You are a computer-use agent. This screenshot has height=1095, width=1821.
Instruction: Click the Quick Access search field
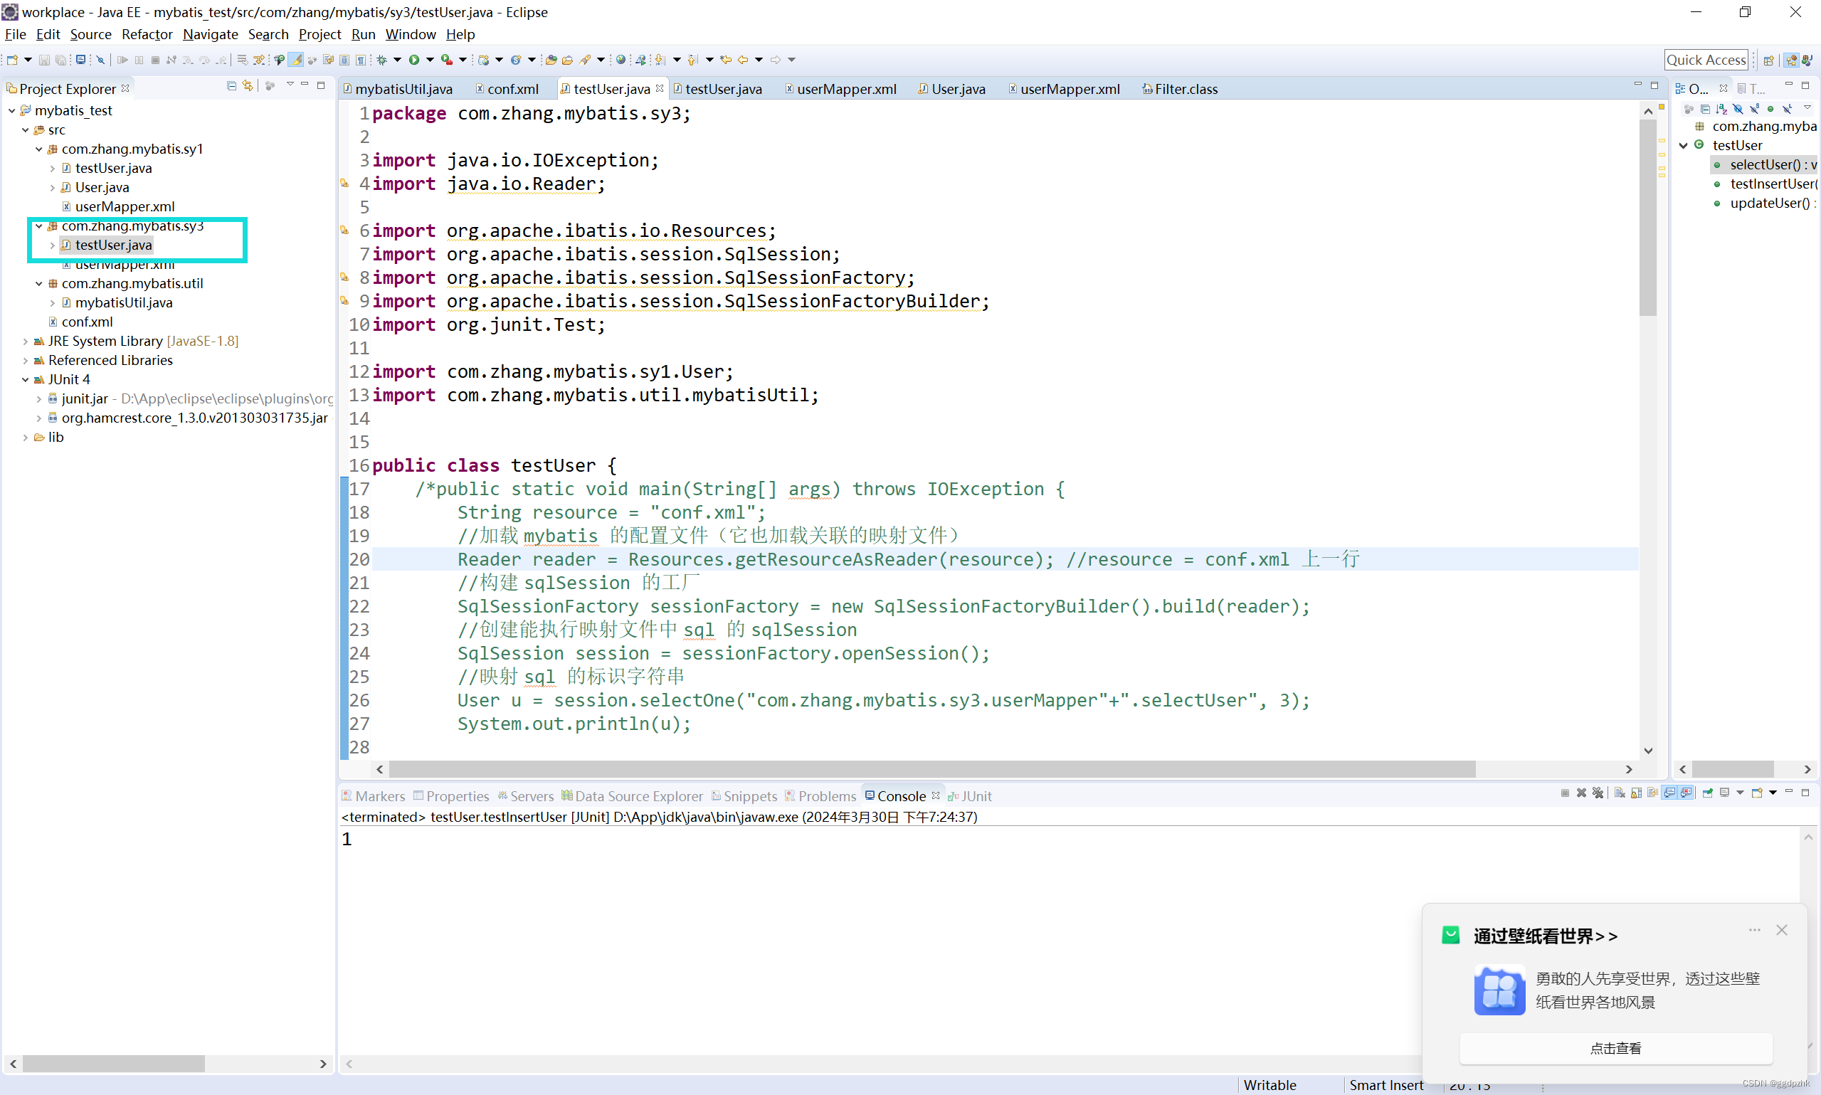pyautogui.click(x=1706, y=60)
